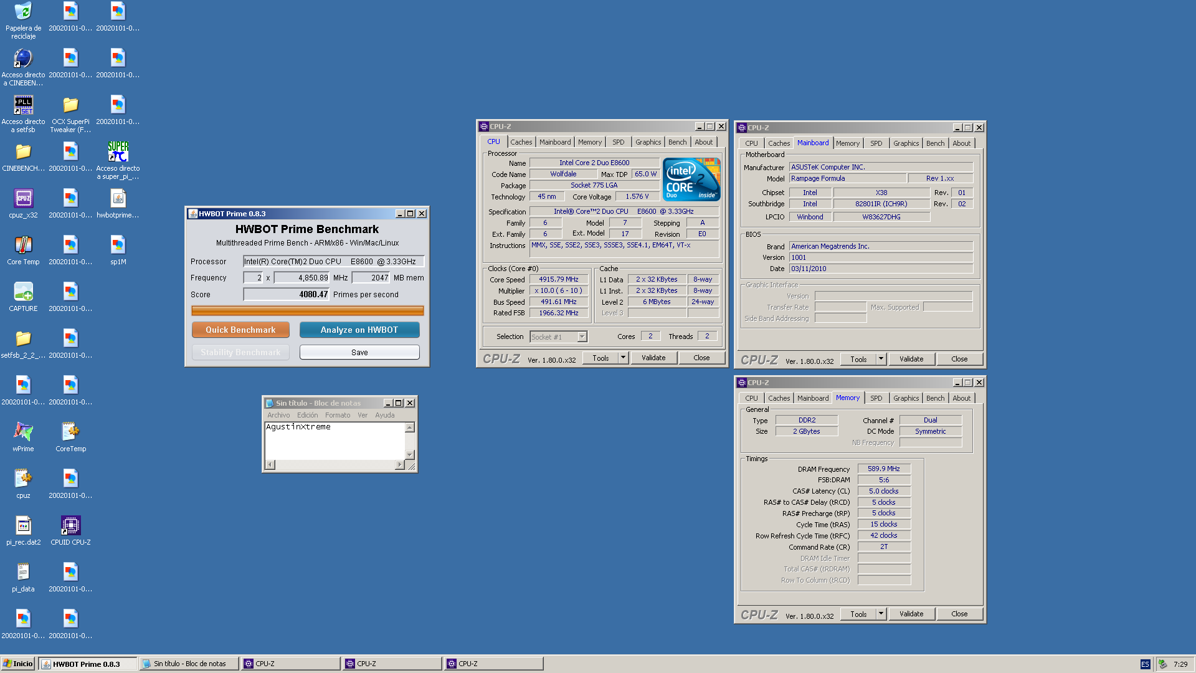Run the Quick Benchmark in HWBOT Prime
Viewport: 1196px width, 673px height.
(240, 330)
